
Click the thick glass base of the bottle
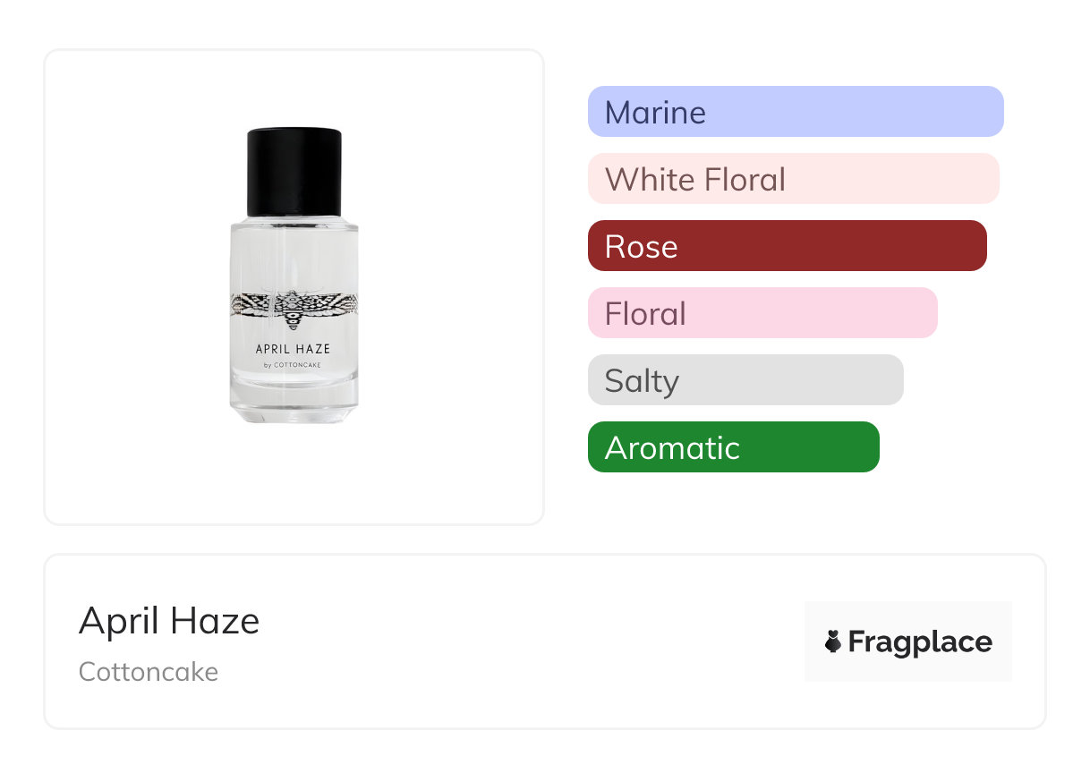coord(294,404)
